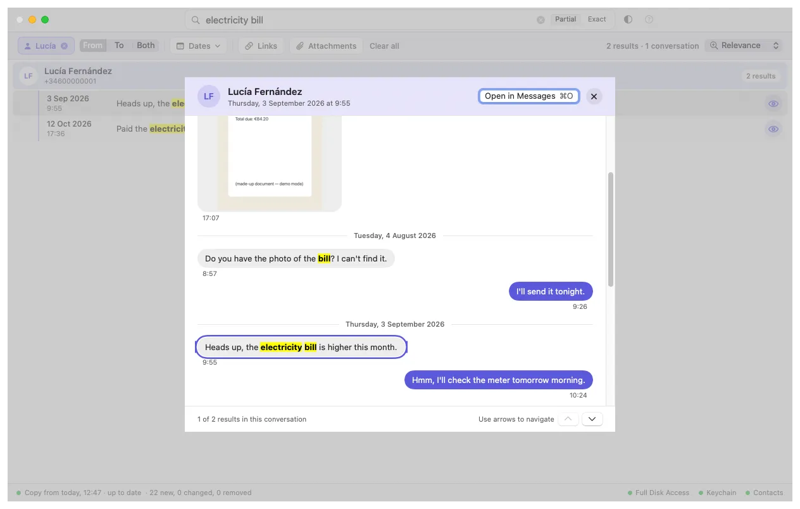Click the 'Do you have the photo' message
Image resolution: width=800 pixels, height=509 pixels.
click(296, 258)
